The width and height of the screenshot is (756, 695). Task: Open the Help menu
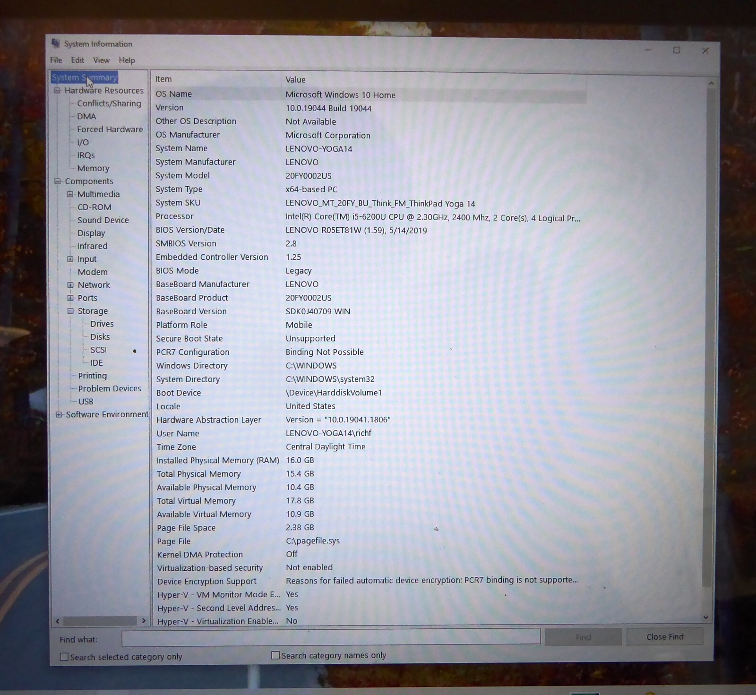(127, 60)
